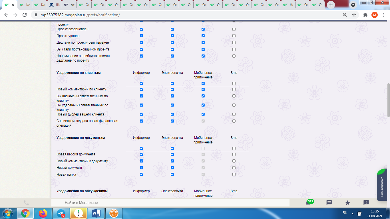Screen dimensions: 390x219
Task: Click the browser forward arrow
Action: coord(15,15)
